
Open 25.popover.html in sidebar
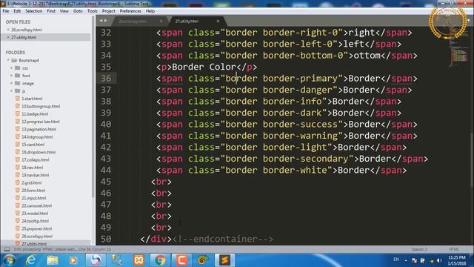point(36,228)
